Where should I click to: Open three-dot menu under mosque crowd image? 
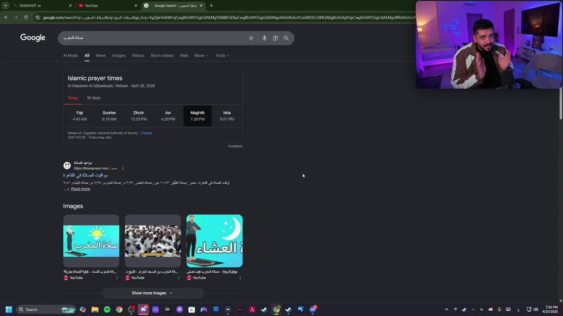click(178, 278)
